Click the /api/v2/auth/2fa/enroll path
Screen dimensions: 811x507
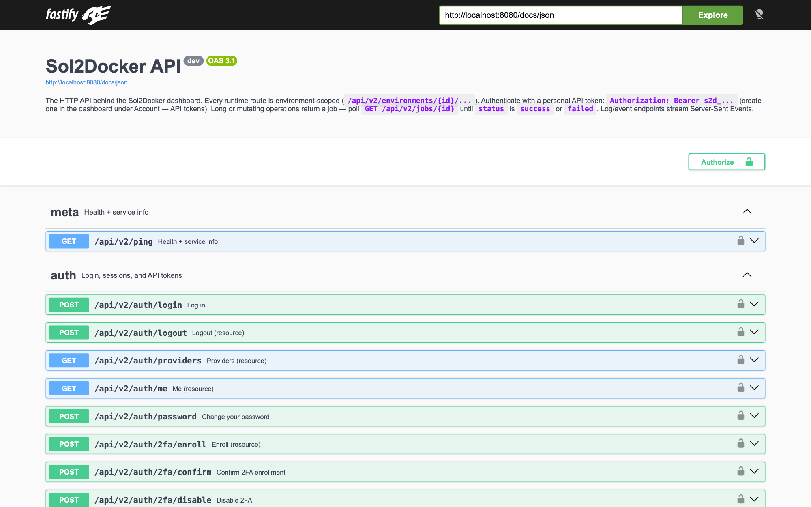point(150,445)
